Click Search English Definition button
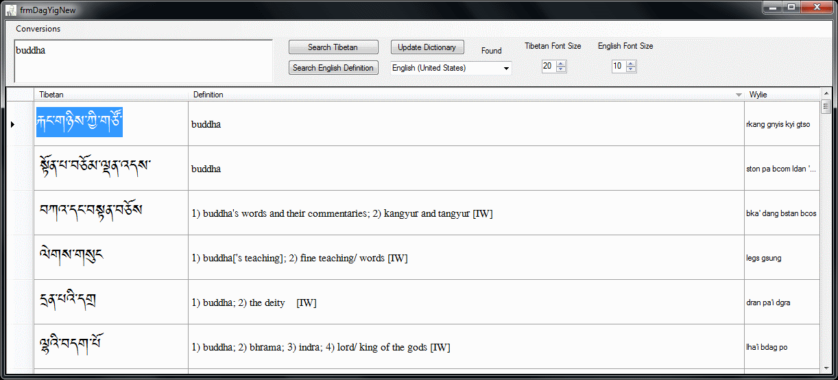 point(333,68)
